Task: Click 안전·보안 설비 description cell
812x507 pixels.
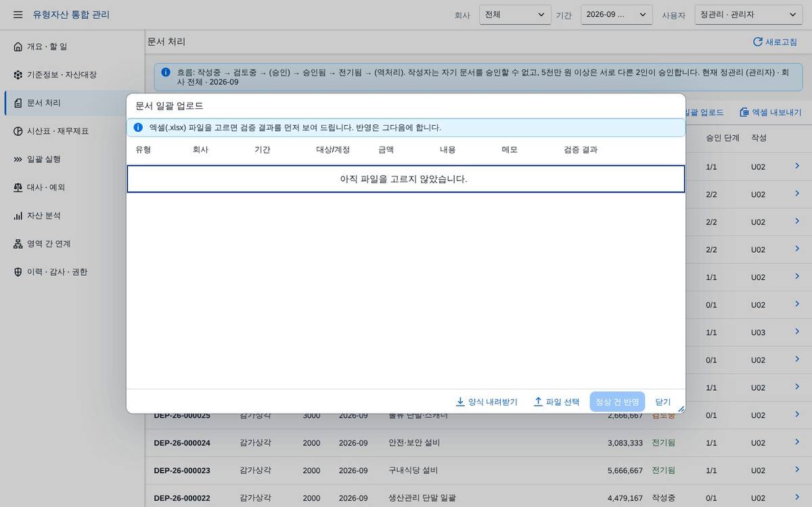Action: point(414,443)
